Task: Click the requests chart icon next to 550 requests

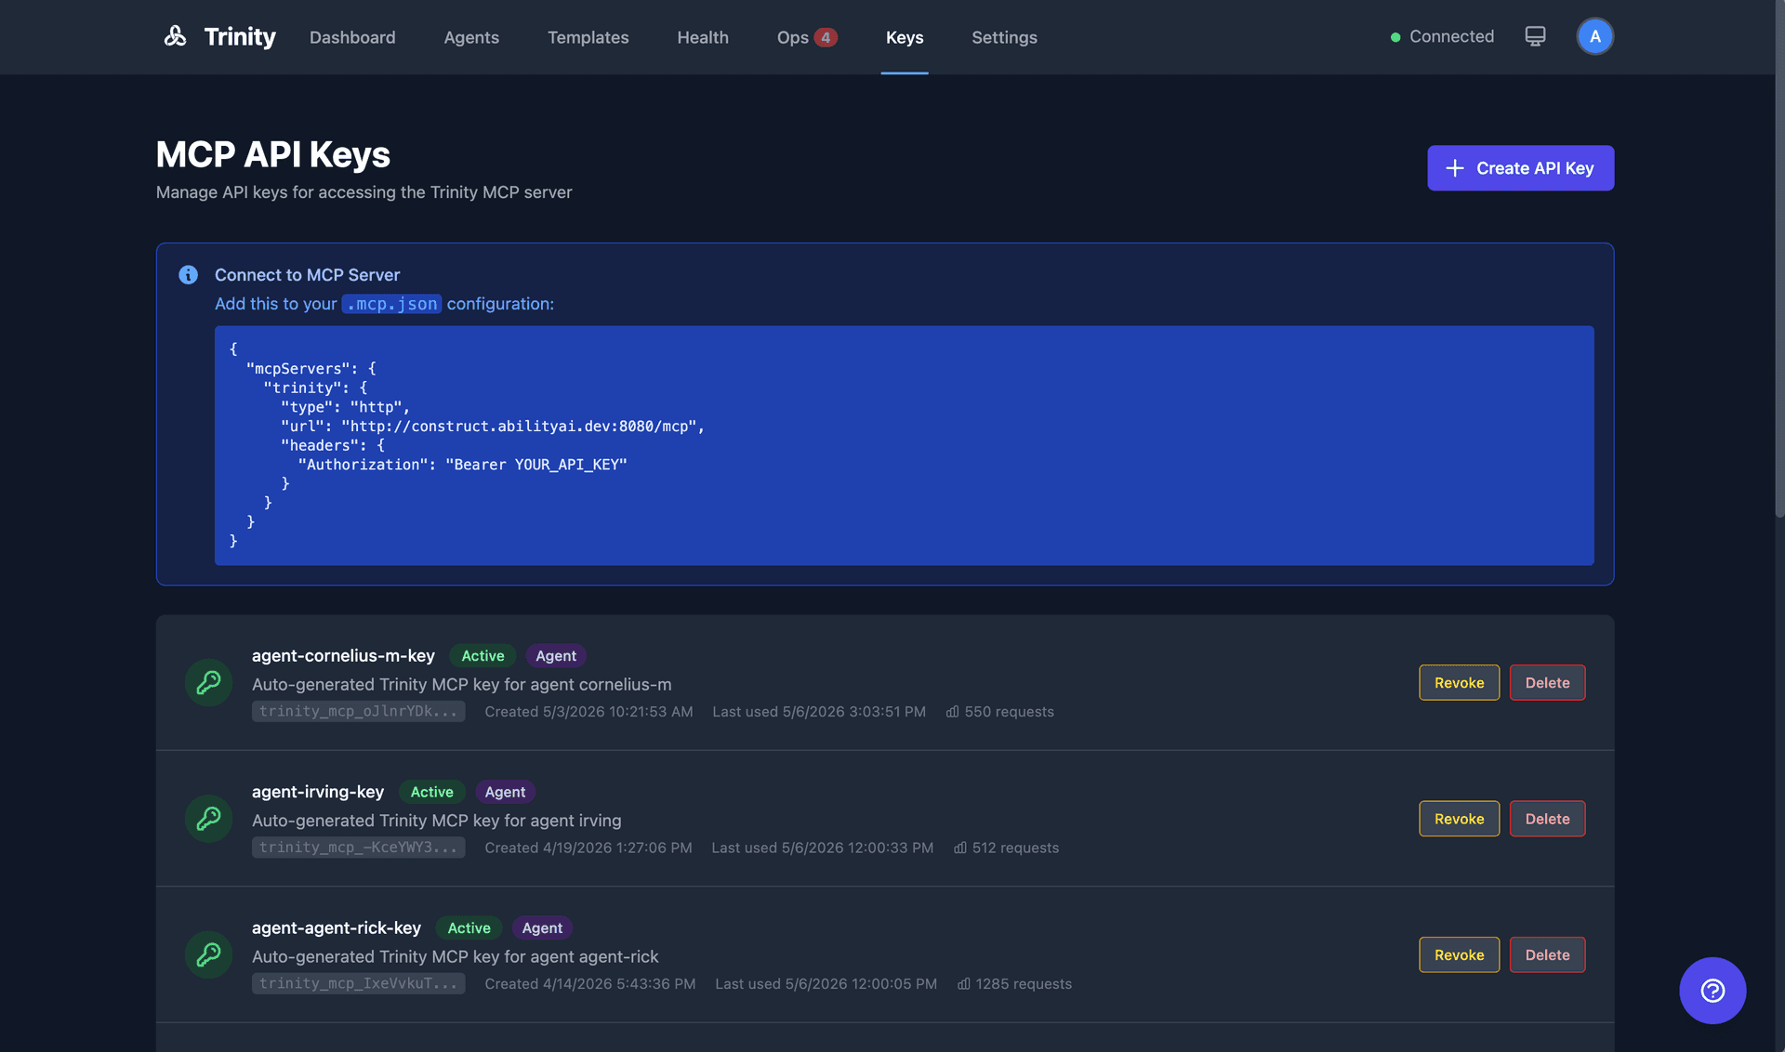Action: tap(952, 712)
